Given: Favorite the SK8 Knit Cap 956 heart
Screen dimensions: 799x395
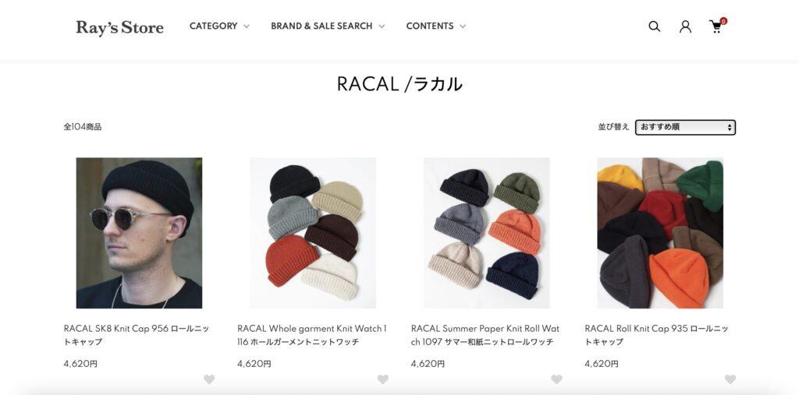Looking at the screenshot, I should (209, 379).
